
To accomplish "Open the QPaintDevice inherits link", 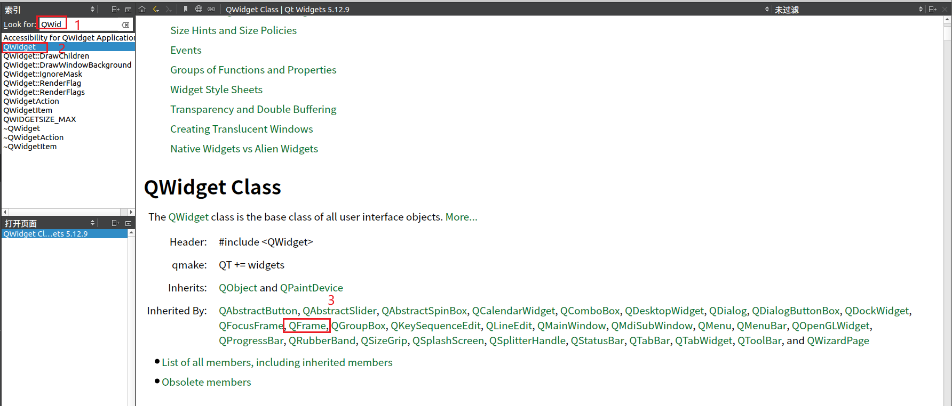I will pyautogui.click(x=312, y=288).
